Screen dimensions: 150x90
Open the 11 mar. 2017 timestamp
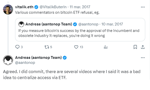point(80,7)
